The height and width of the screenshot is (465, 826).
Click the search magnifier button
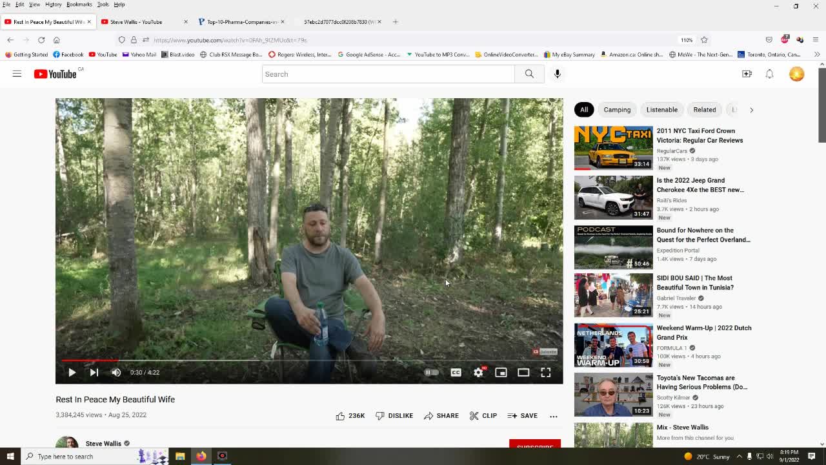click(x=529, y=74)
